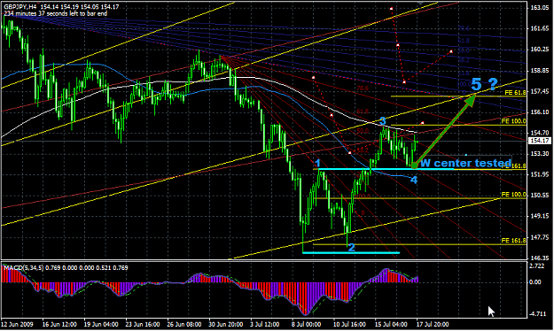Click the '26 Jun 08:00' time axis label

[x=184, y=324]
